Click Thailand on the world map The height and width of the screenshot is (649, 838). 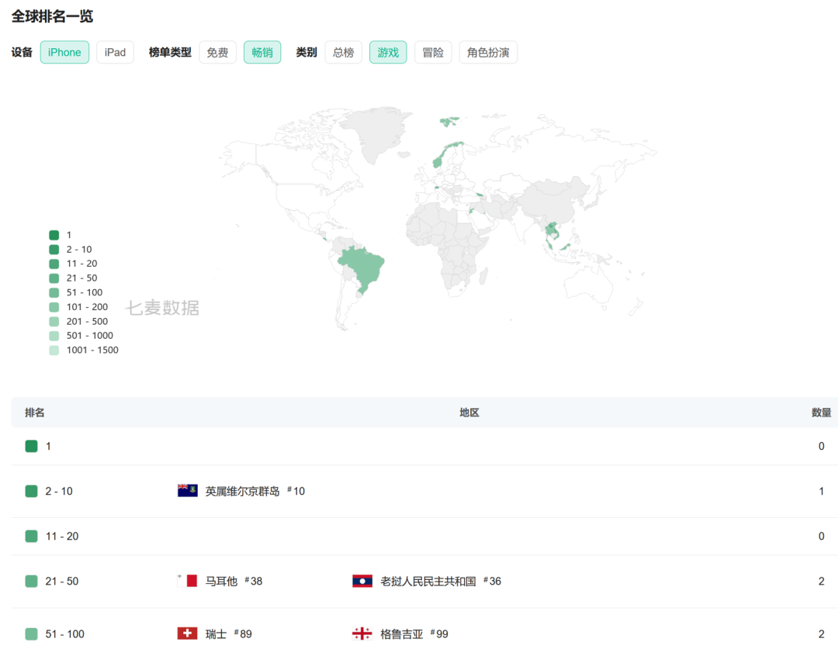click(549, 230)
